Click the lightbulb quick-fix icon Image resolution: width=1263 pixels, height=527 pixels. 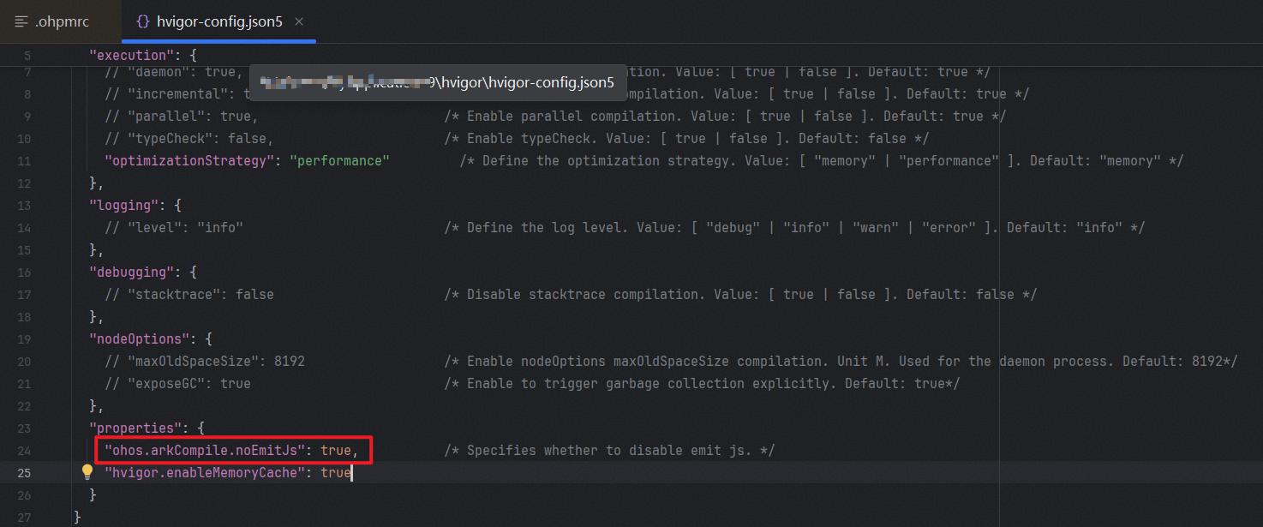click(87, 472)
